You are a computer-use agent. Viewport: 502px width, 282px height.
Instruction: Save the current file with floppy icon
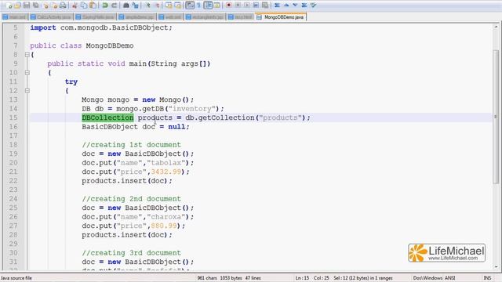click(27, 5)
